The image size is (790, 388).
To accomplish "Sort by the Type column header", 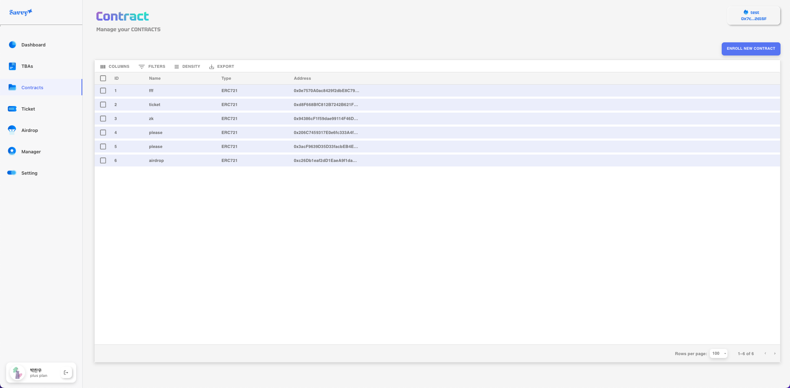I will [x=226, y=78].
